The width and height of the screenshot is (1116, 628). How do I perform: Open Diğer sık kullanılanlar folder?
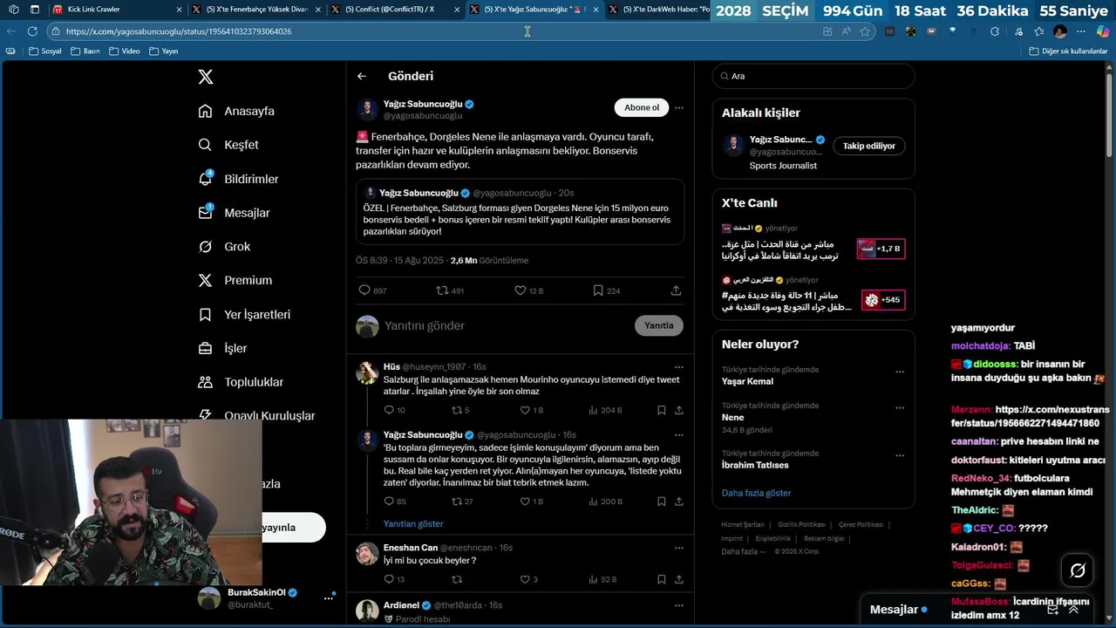pyautogui.click(x=1068, y=51)
